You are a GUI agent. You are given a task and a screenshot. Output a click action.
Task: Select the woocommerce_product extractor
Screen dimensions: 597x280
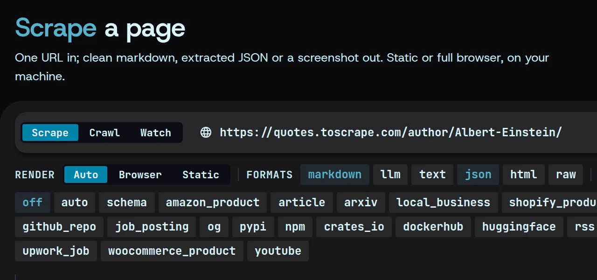coord(172,251)
